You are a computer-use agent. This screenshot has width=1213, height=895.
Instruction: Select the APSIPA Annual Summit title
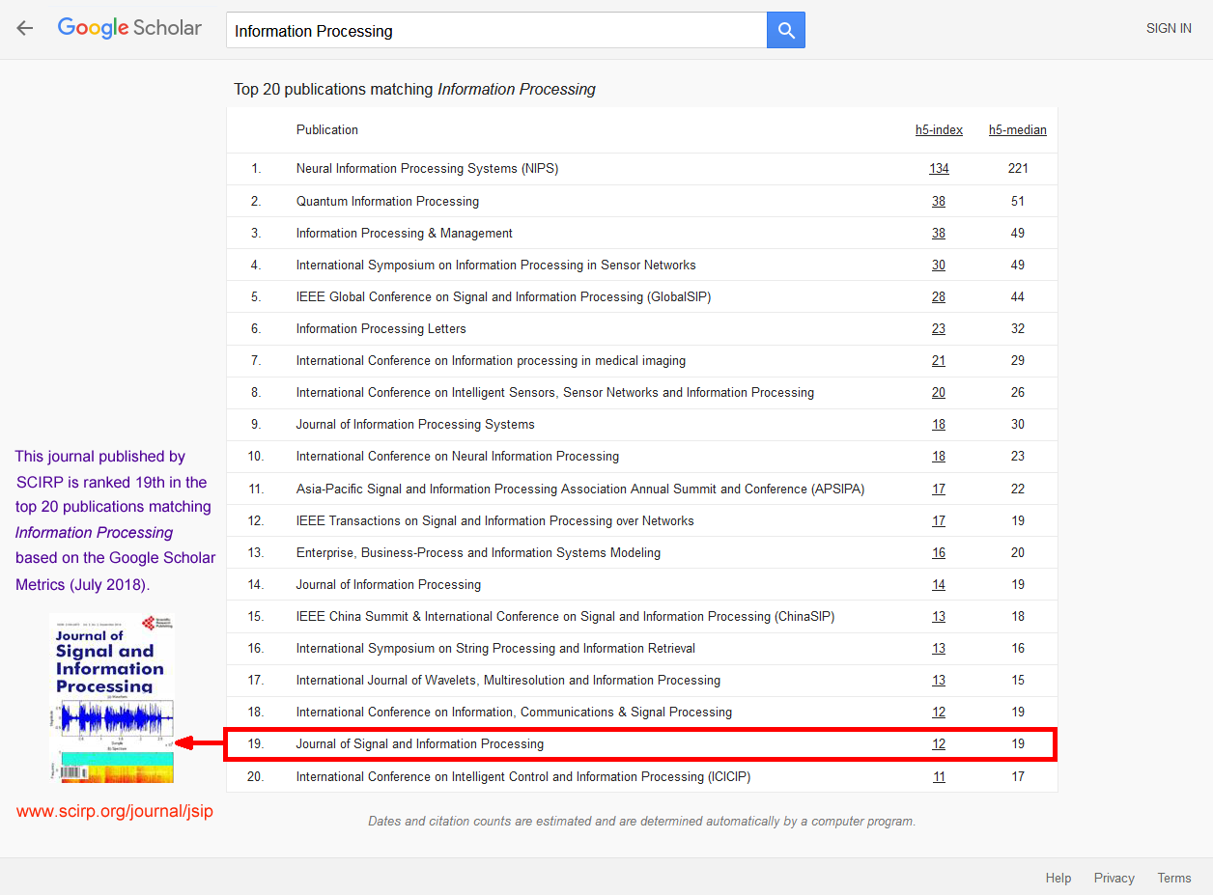[580, 489]
